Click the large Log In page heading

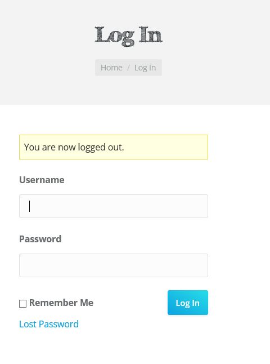click(x=128, y=35)
